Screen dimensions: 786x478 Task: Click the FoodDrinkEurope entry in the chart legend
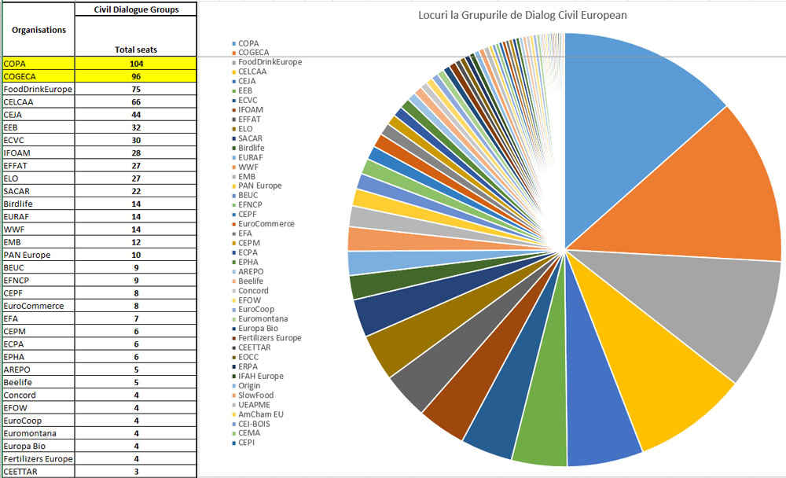[x=266, y=61]
